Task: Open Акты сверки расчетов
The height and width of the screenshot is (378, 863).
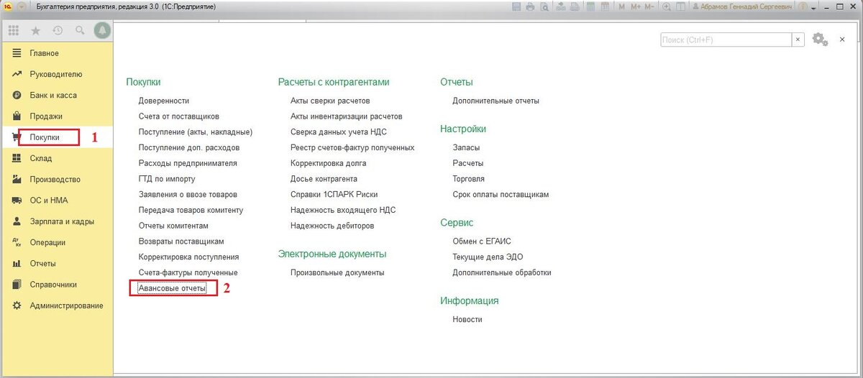Action: [330, 101]
